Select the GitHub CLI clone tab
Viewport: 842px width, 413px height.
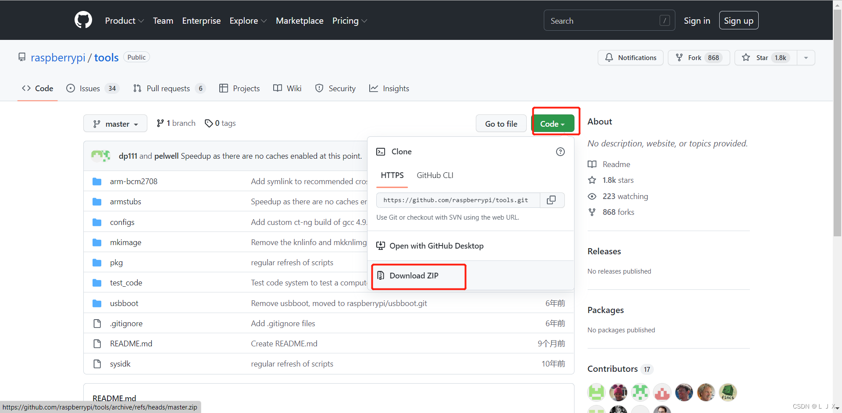click(x=435, y=175)
